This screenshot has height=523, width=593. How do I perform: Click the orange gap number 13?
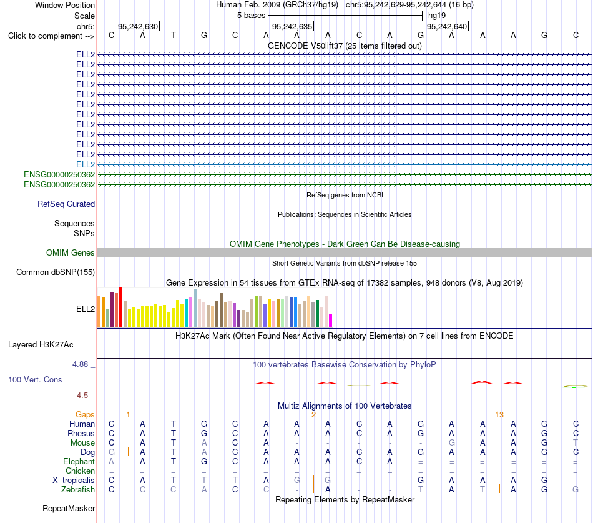pyautogui.click(x=499, y=415)
